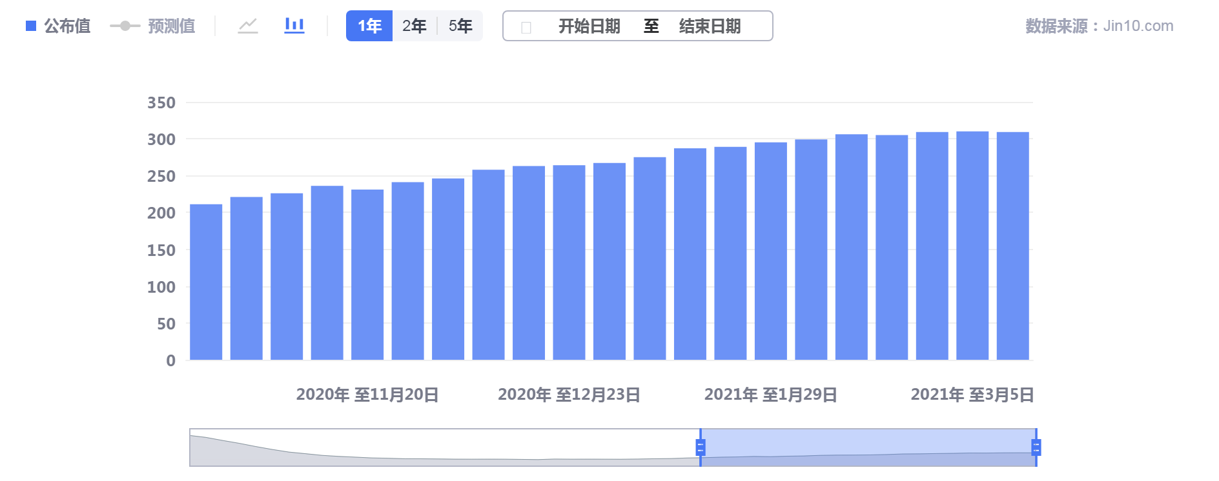Click the 2020年 至12月23日 axis label
This screenshot has width=1219, height=481.
(x=569, y=395)
